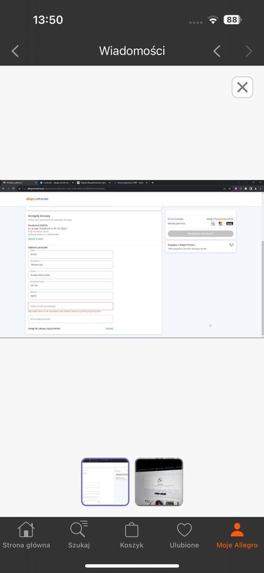The width and height of the screenshot is (264, 573).
Task: Tap the home indicator bar at the bottom
Action: 132,566
